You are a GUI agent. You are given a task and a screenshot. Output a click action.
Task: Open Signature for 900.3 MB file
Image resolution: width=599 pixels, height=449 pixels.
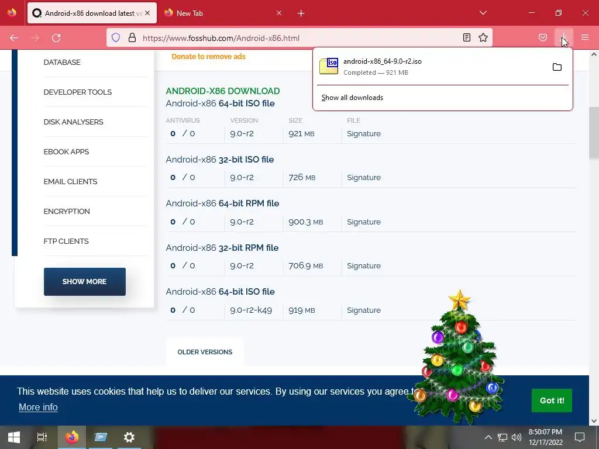[x=364, y=222]
